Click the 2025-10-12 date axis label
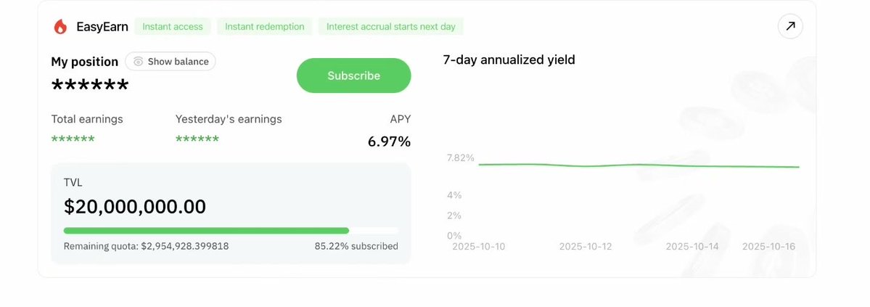Image resolution: width=870 pixels, height=307 pixels. (586, 247)
